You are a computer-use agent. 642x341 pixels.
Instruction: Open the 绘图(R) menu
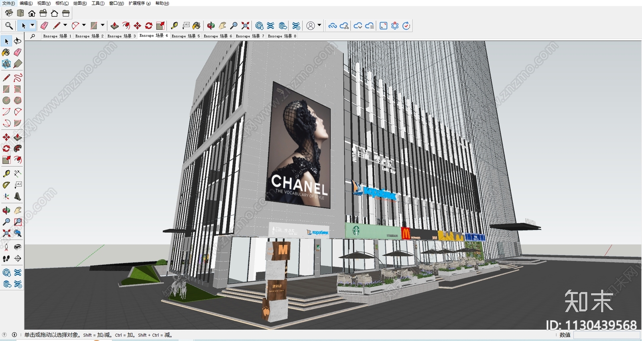tap(80, 3)
